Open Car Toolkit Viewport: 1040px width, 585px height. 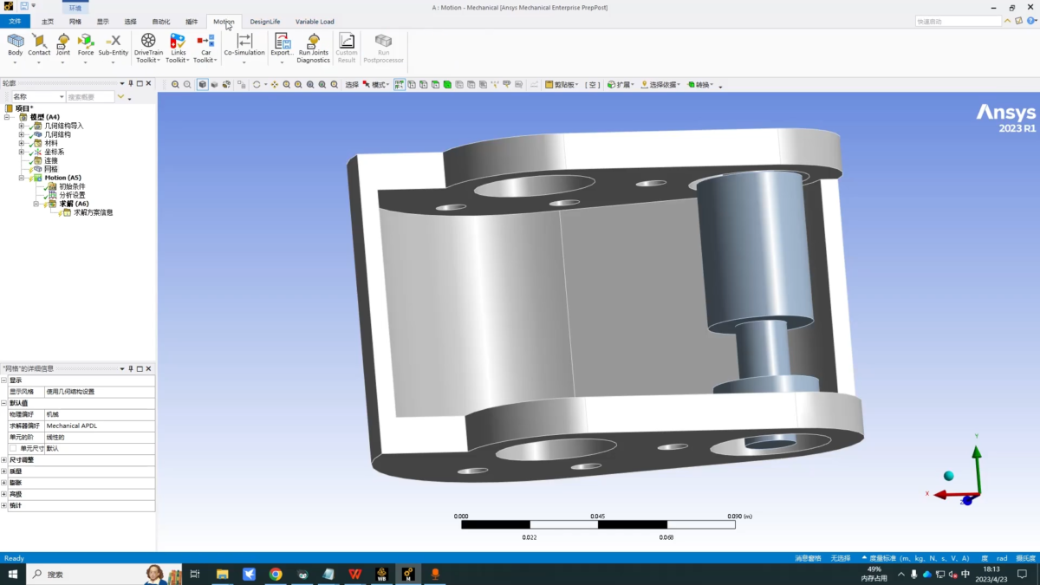205,49
